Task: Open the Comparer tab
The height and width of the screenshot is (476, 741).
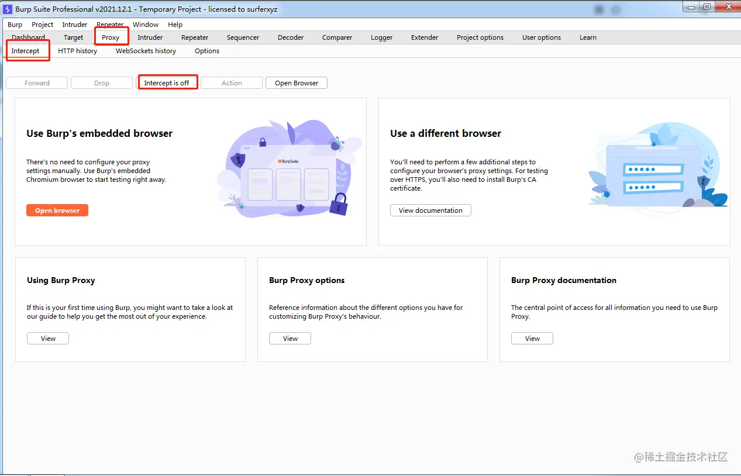Action: (x=337, y=37)
